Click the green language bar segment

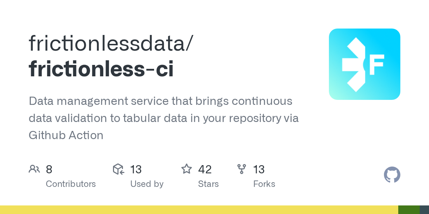point(409,210)
